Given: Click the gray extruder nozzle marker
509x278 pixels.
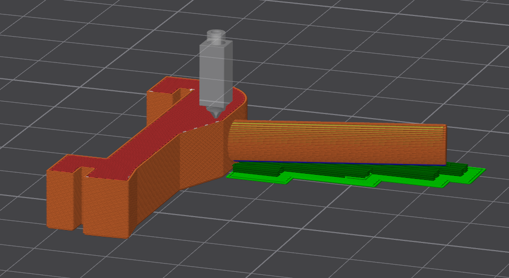Looking at the screenshot, I should pos(216,74).
